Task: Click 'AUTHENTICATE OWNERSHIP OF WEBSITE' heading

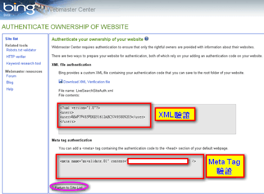Action: [65, 27]
